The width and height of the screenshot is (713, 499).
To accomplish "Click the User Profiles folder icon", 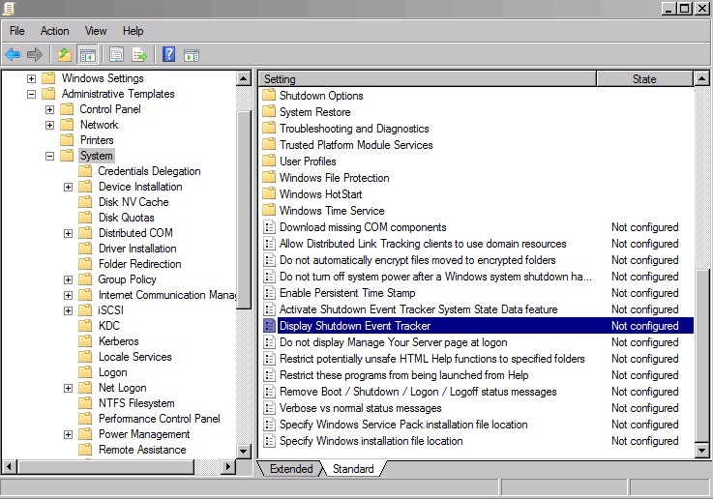I will pos(269,161).
